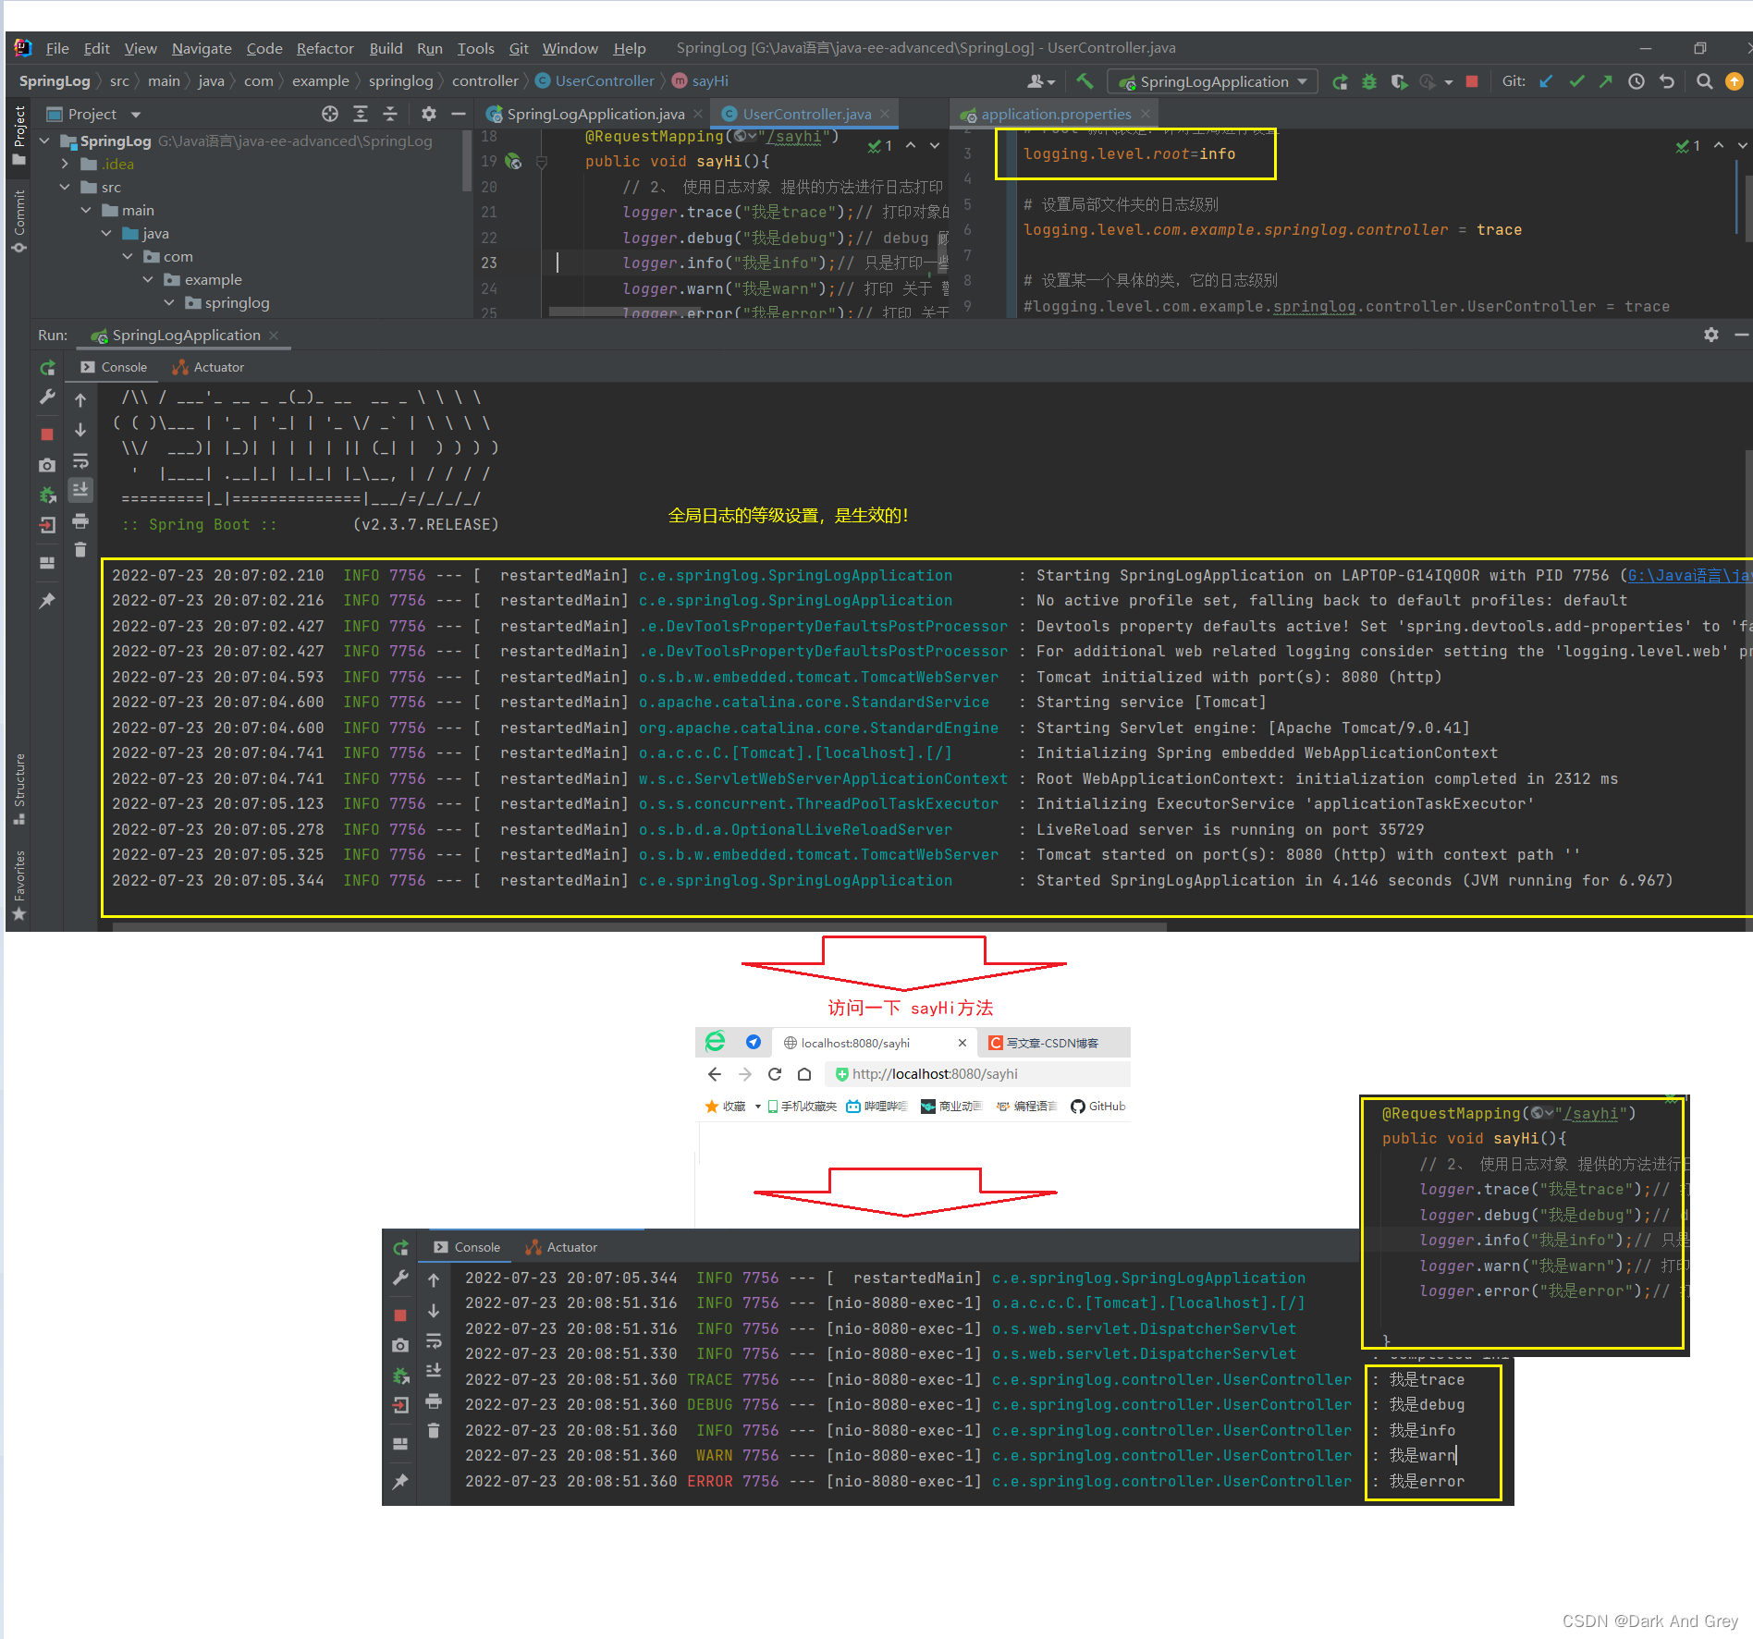Open the File menu
Image resolution: width=1753 pixels, height=1639 pixels.
(57, 48)
